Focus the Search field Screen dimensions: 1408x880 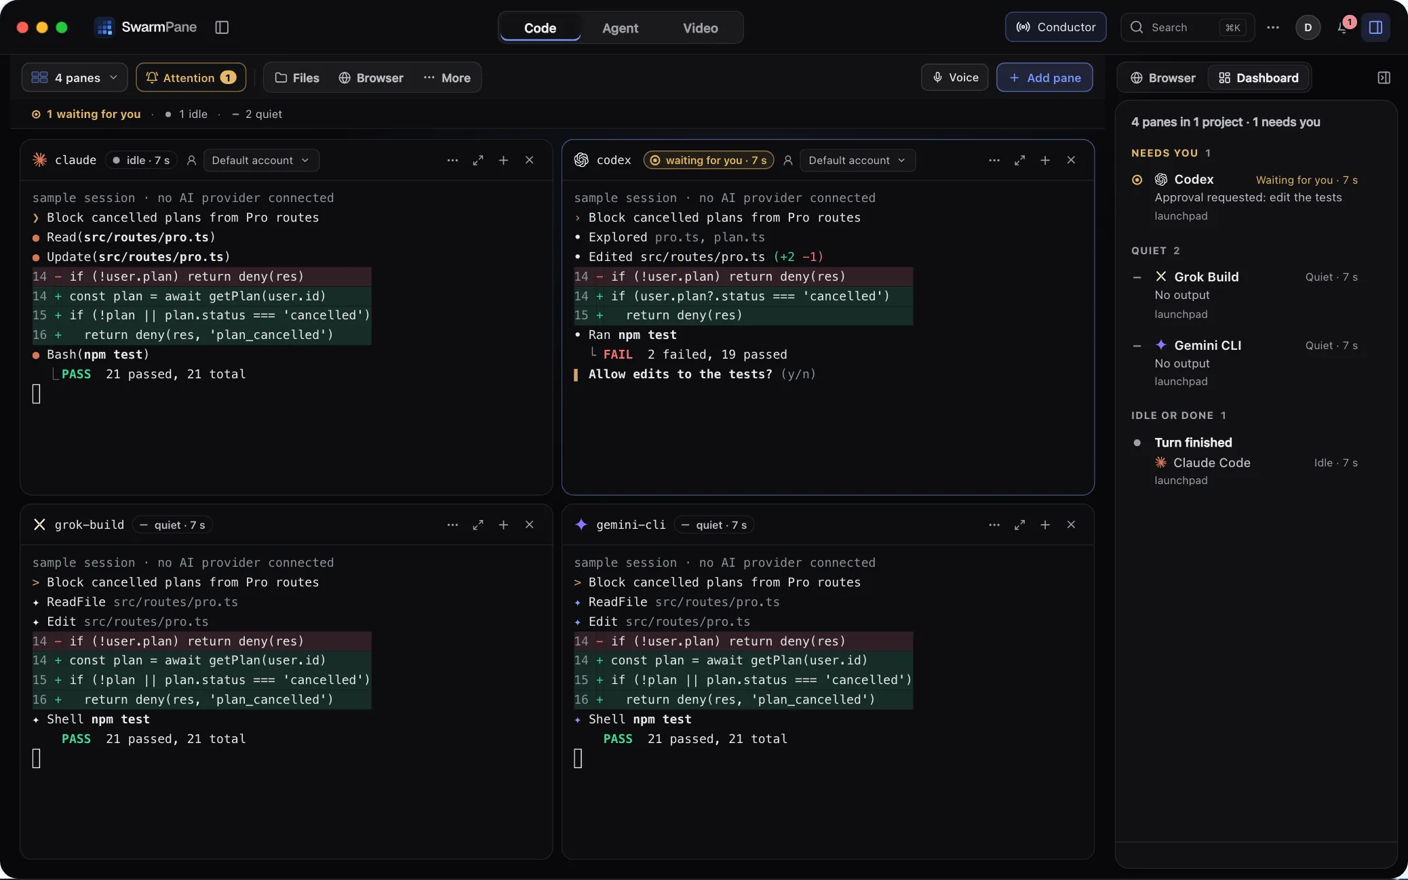tap(1187, 27)
